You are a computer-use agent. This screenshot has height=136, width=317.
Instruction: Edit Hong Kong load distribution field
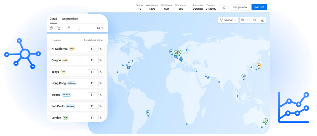pos(93,83)
